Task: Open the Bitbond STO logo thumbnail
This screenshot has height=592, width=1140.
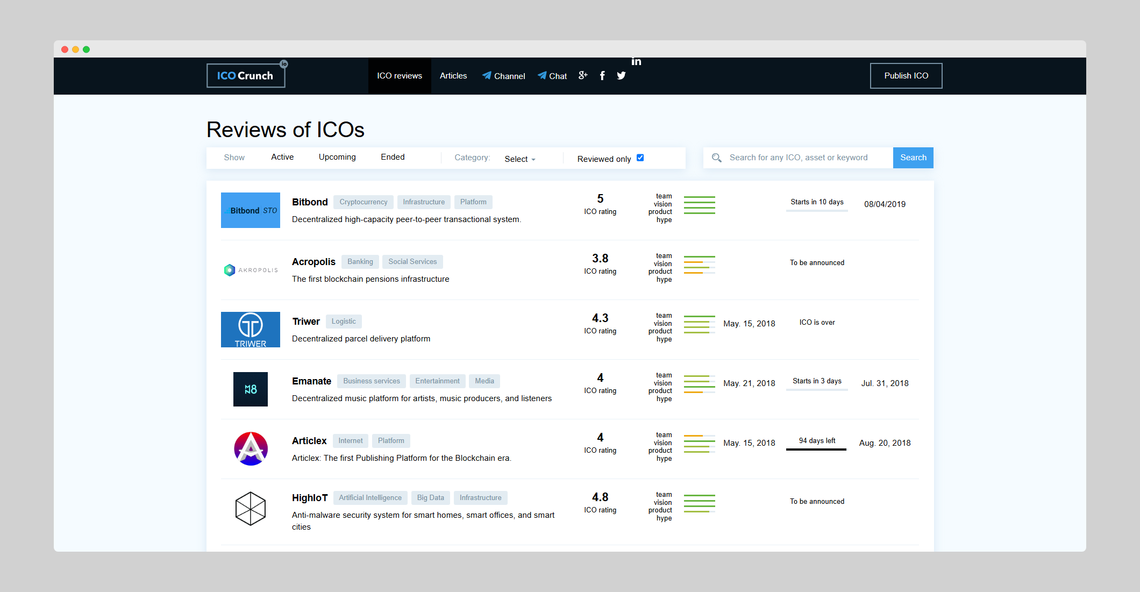Action: tap(251, 210)
